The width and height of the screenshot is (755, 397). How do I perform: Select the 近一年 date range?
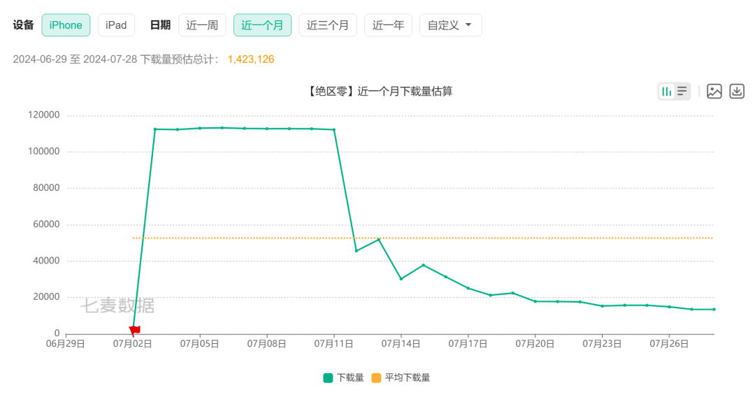point(388,25)
